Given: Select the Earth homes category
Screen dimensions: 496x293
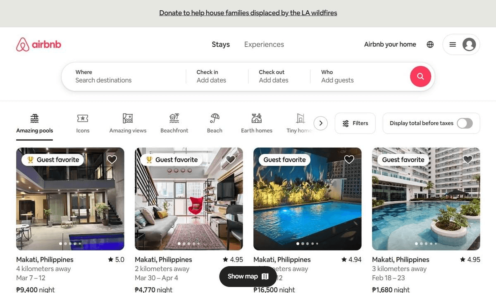Looking at the screenshot, I should 256,122.
